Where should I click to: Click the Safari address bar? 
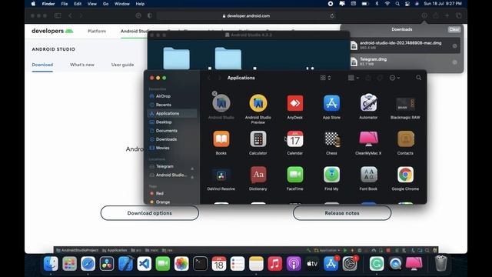tap(247, 15)
